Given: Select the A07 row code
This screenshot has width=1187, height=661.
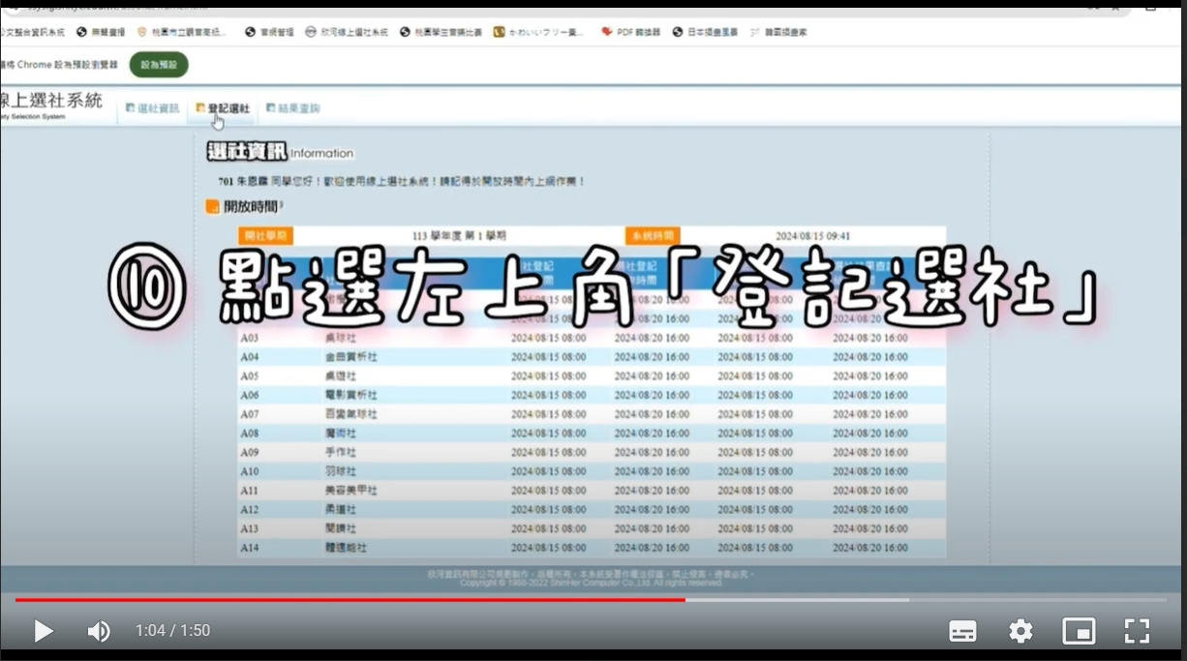Looking at the screenshot, I should pos(250,414).
